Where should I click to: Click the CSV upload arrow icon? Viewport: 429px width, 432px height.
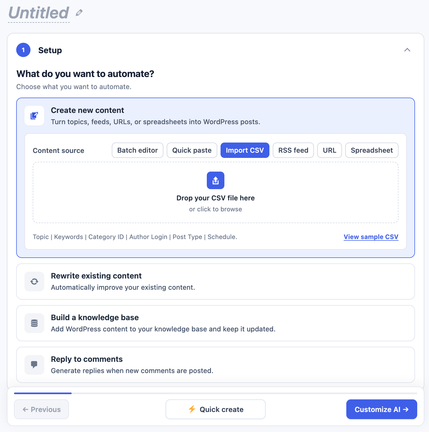coord(216,180)
